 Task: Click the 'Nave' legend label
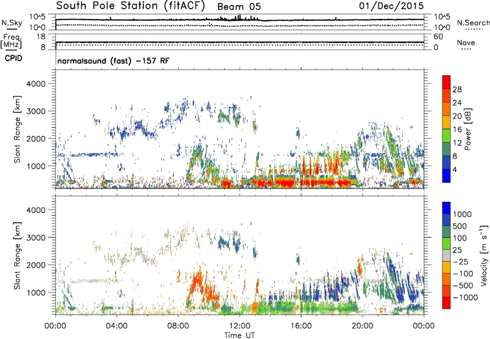click(x=466, y=43)
